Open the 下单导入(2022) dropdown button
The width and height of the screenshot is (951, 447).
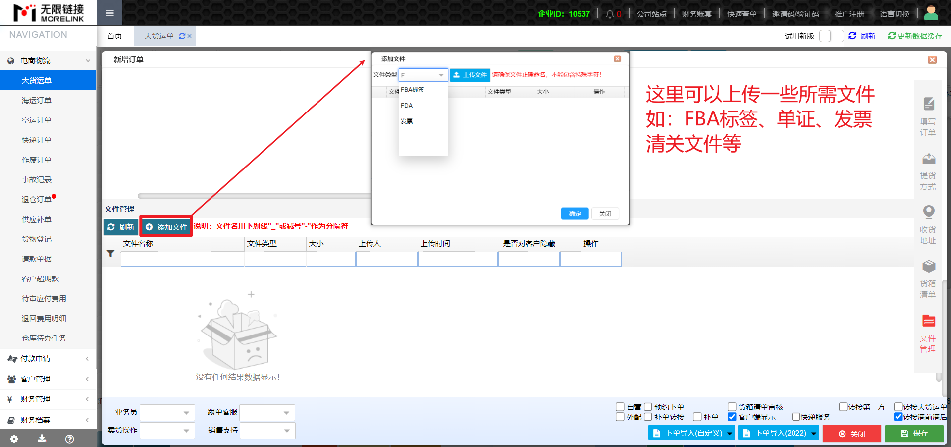(x=779, y=433)
